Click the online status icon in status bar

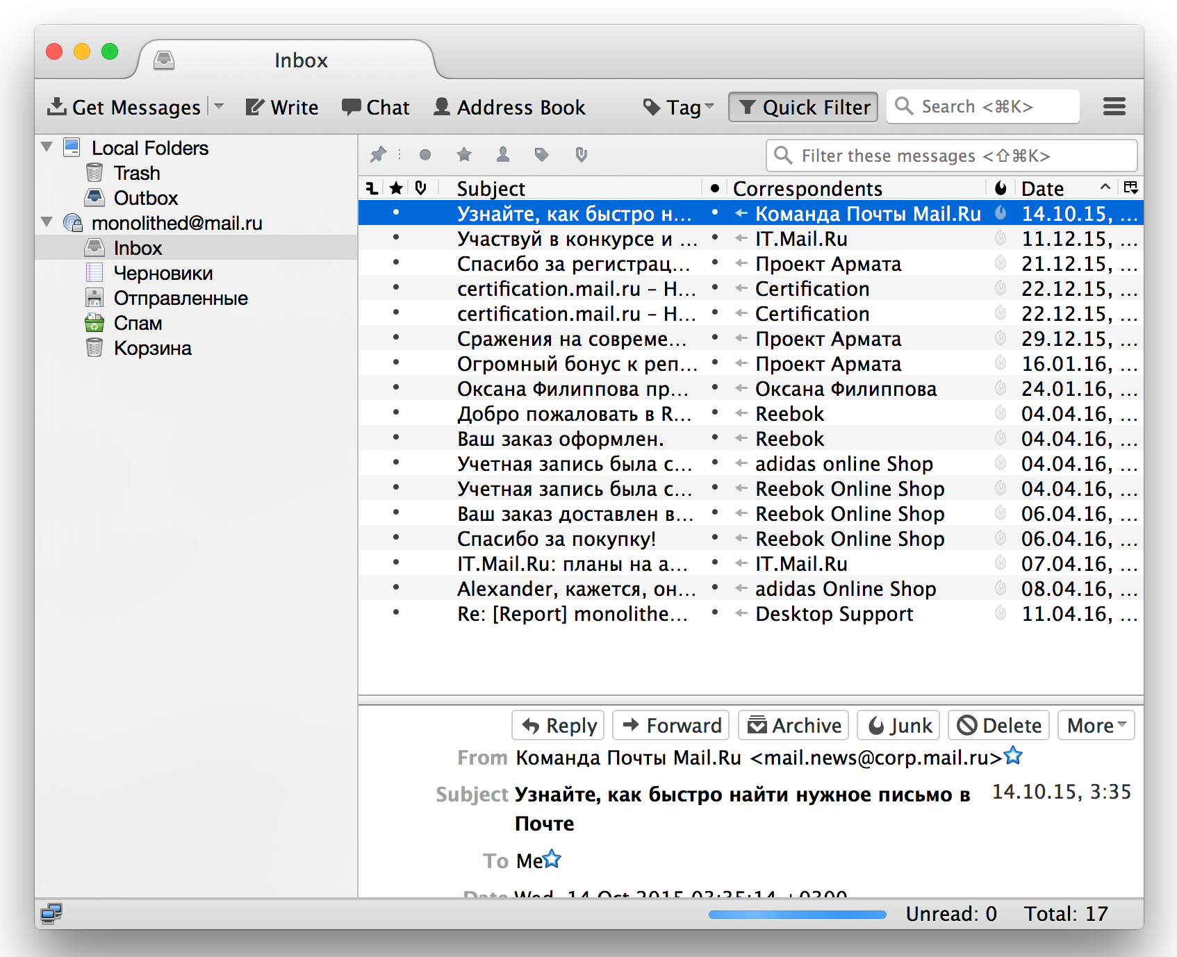click(x=51, y=913)
